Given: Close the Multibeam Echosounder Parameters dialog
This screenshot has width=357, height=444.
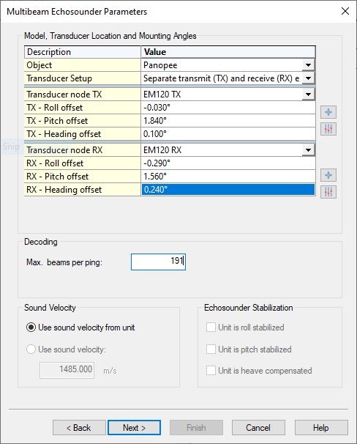Looking at the screenshot, I should [x=345, y=11].
